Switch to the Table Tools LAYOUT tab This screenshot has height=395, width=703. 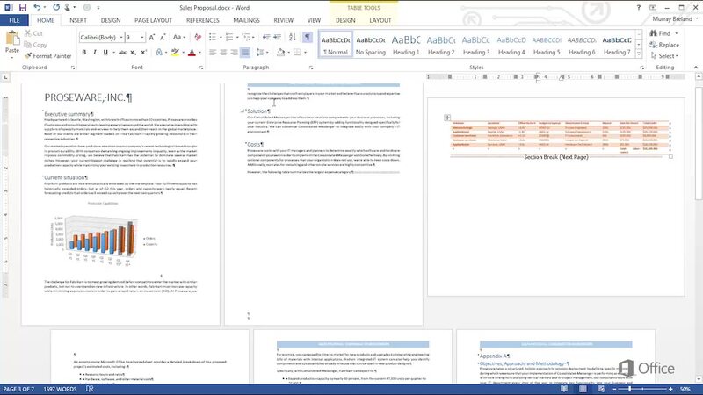click(380, 19)
